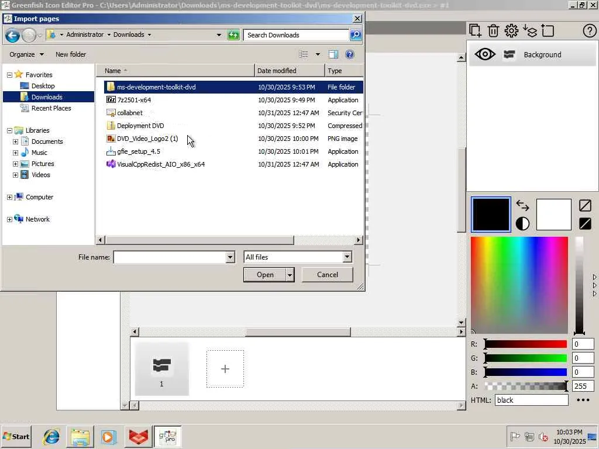
Task: Select the Background layer thumbnail
Action: (x=510, y=54)
